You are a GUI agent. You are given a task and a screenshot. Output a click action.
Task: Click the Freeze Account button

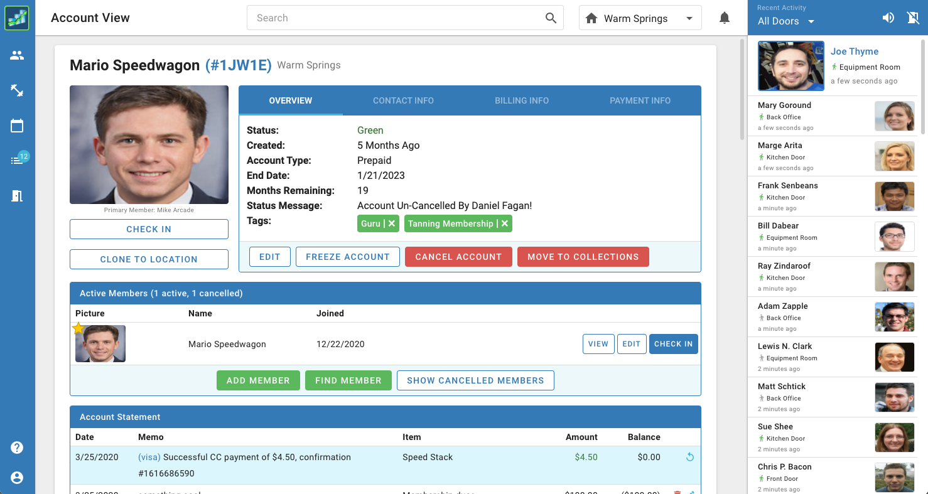coord(347,256)
